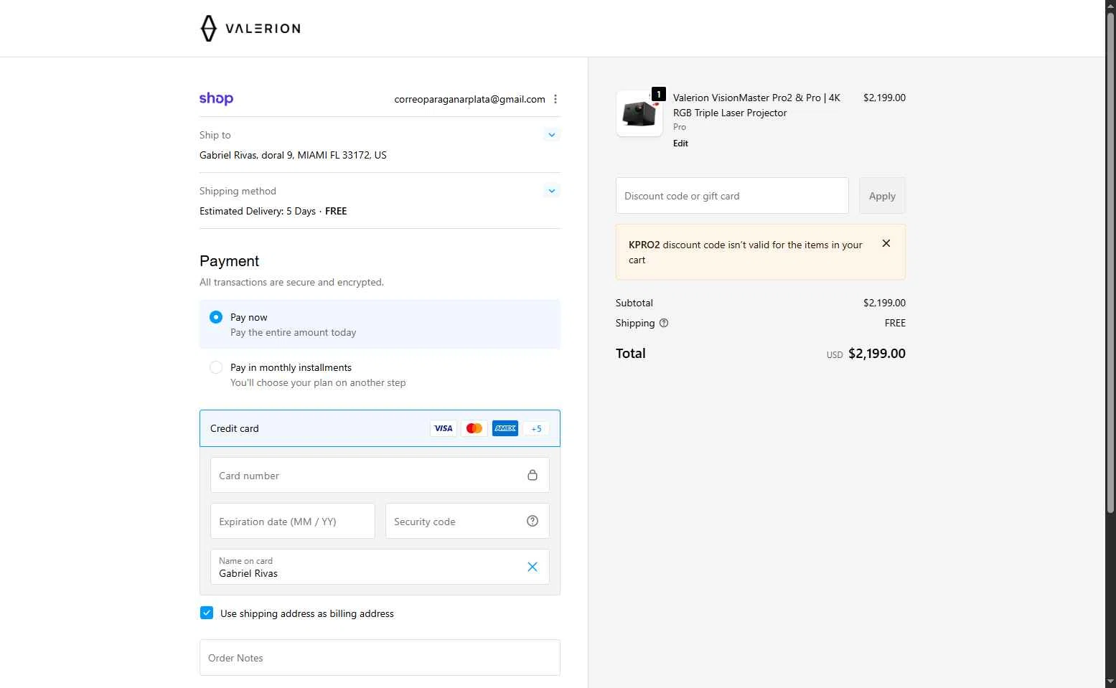The height and width of the screenshot is (688, 1116).
Task: Click the Order Notes field
Action: pyautogui.click(x=380, y=658)
